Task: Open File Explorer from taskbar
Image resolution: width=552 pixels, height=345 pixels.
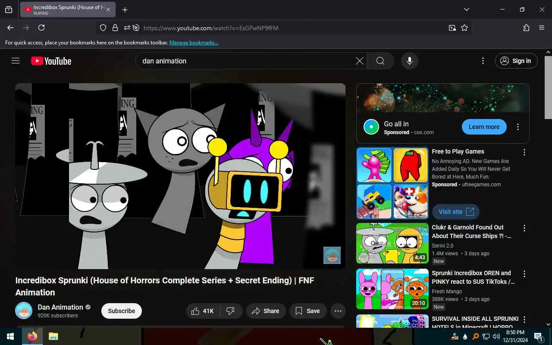Action: coord(53,336)
